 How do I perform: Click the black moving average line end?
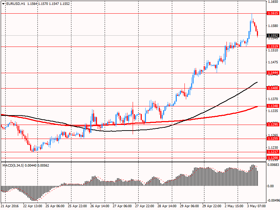pyautogui.click(x=257, y=82)
